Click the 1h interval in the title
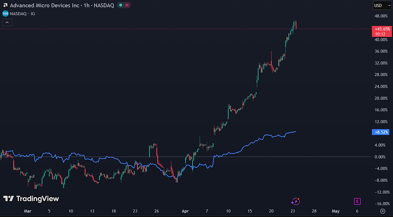 [x=86, y=5]
